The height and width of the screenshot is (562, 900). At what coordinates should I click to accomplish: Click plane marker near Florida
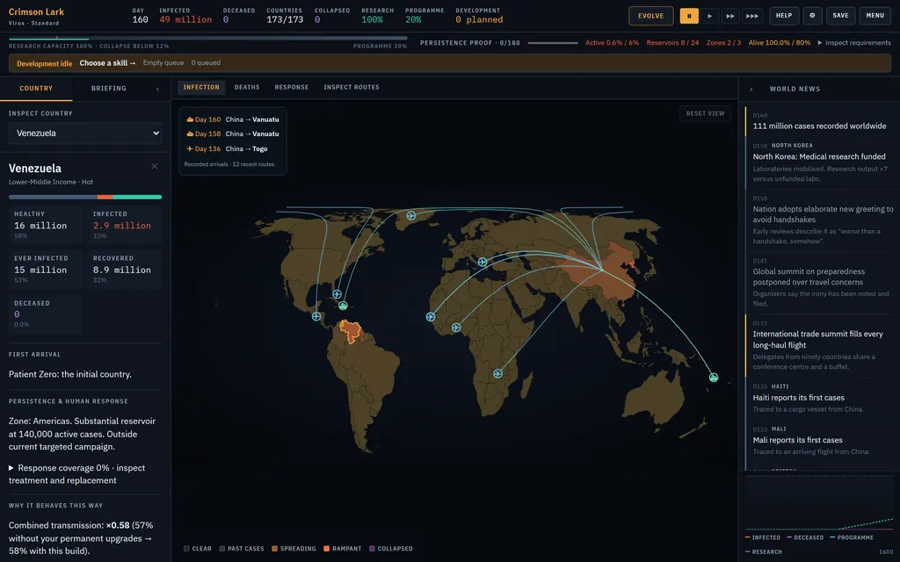337,294
